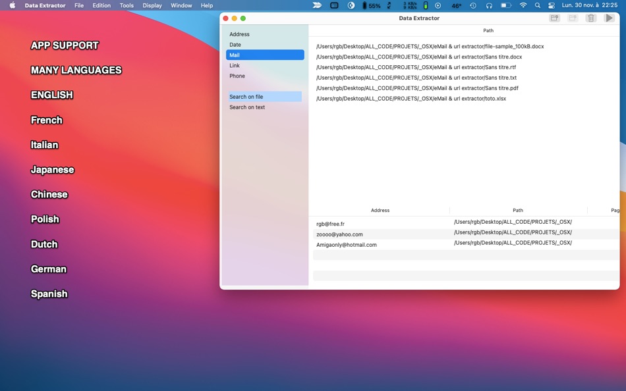Select Date in the sidebar
This screenshot has width=626, height=391.
click(x=265, y=45)
